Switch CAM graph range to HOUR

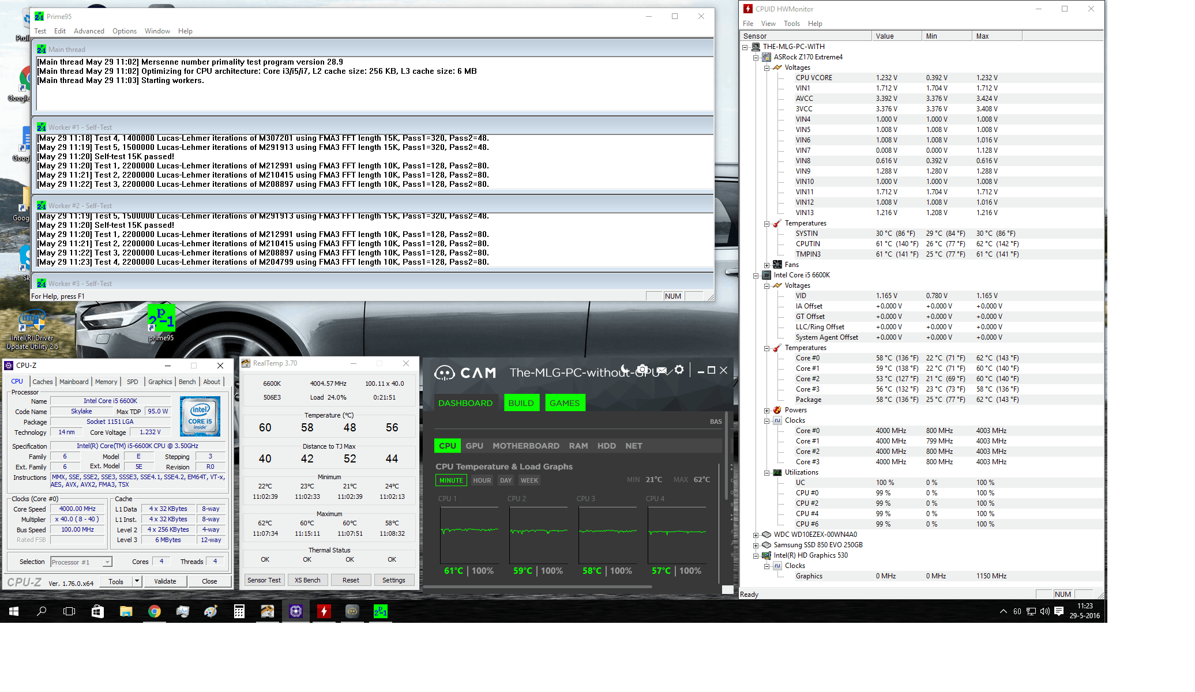pos(482,480)
